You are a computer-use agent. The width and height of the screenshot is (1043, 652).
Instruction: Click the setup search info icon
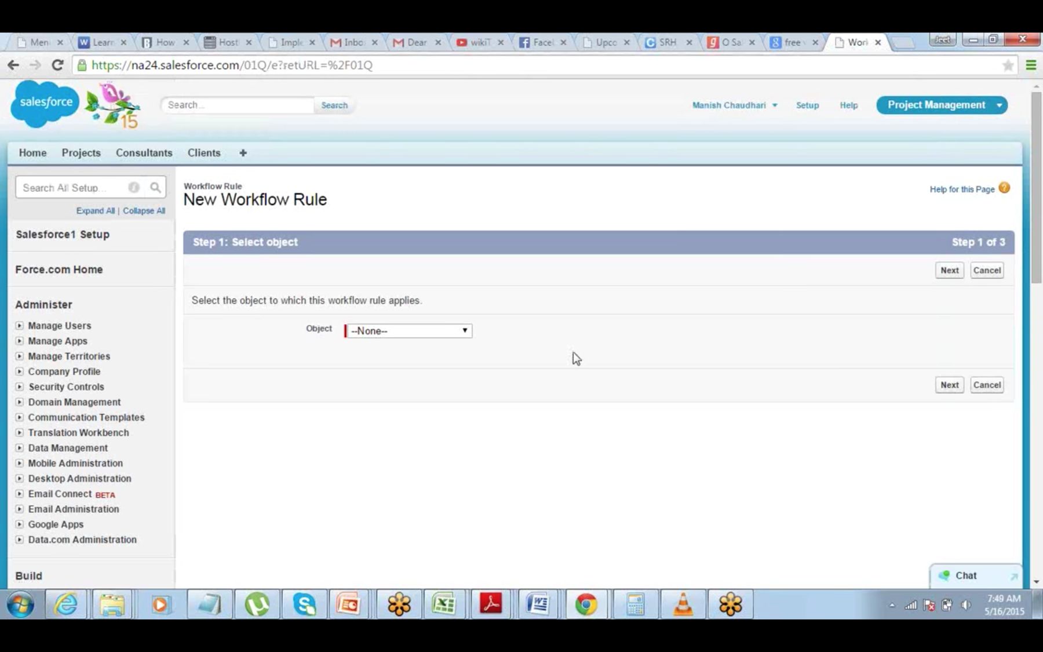point(134,187)
